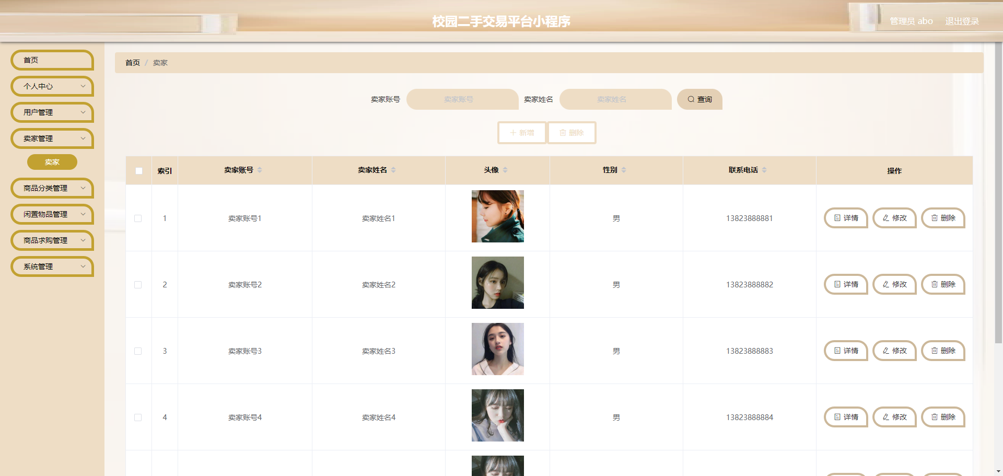
Task: Click the search magnifier 查询 button
Action: pyautogui.click(x=699, y=99)
